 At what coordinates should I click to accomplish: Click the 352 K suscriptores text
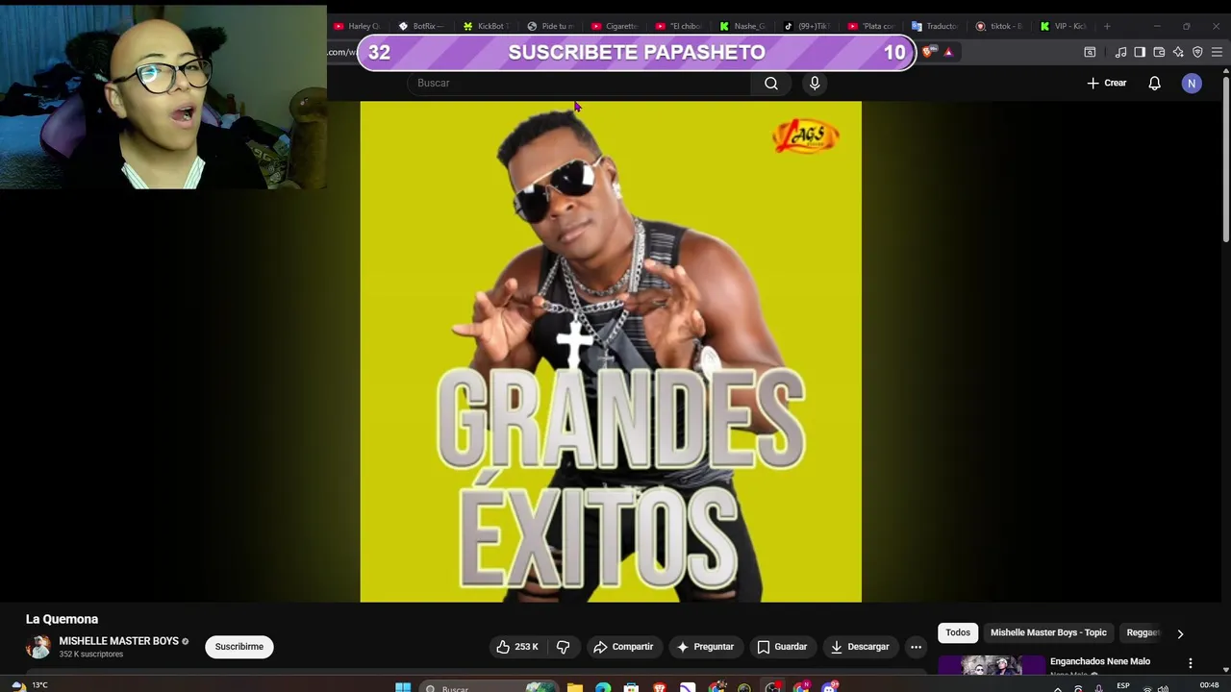point(91,655)
